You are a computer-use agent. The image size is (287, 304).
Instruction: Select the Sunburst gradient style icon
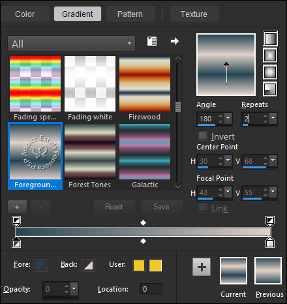270,72
